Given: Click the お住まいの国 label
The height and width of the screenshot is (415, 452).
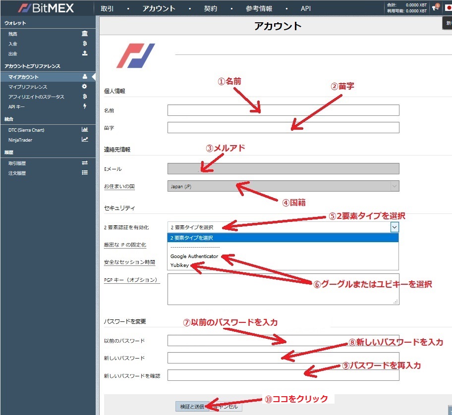Looking at the screenshot, I should click(119, 186).
